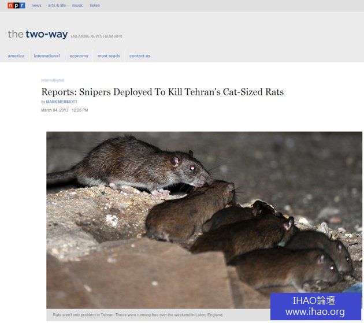Click the Breaking News from NPR tagline
Viewport: 364px width, 323px height.
click(x=96, y=36)
